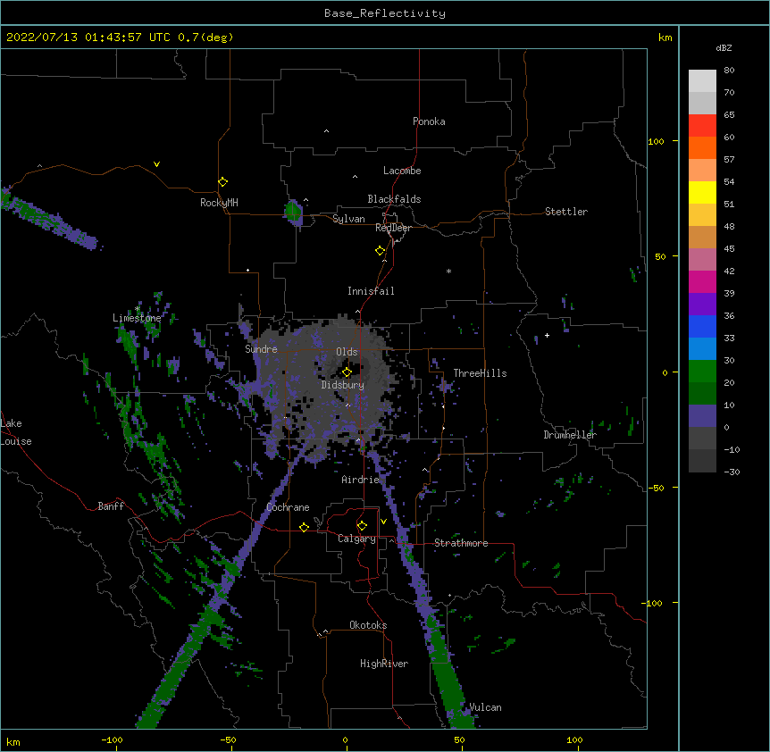Click the Stettler town label
The image size is (770, 752).
566,212
